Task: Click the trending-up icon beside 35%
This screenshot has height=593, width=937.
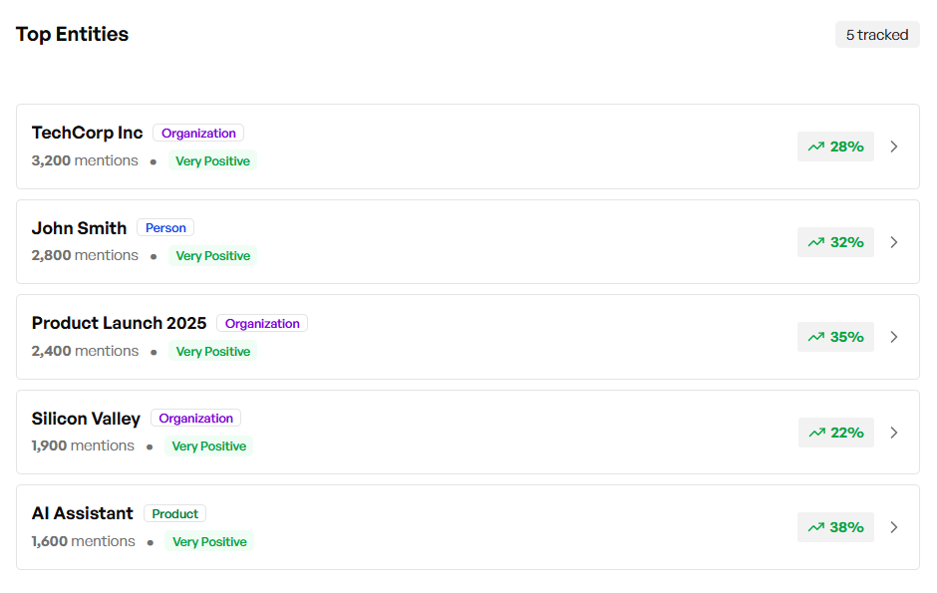Action: click(815, 337)
